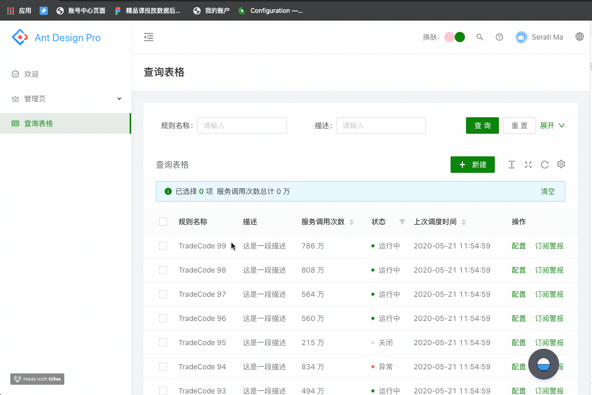Open language switcher globe icon

pyautogui.click(x=580, y=37)
